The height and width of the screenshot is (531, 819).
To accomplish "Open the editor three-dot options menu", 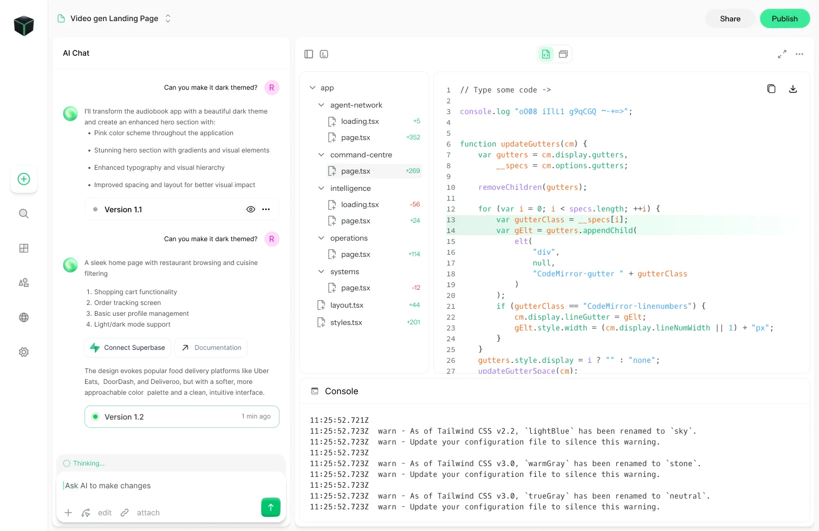I will click(x=799, y=54).
